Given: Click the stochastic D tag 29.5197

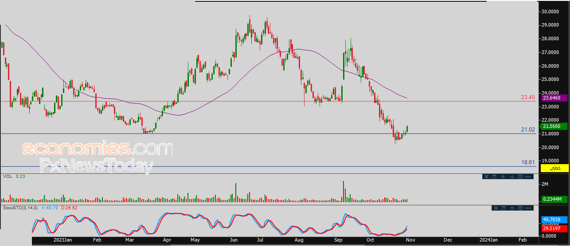Looking at the screenshot, I should 554,228.
